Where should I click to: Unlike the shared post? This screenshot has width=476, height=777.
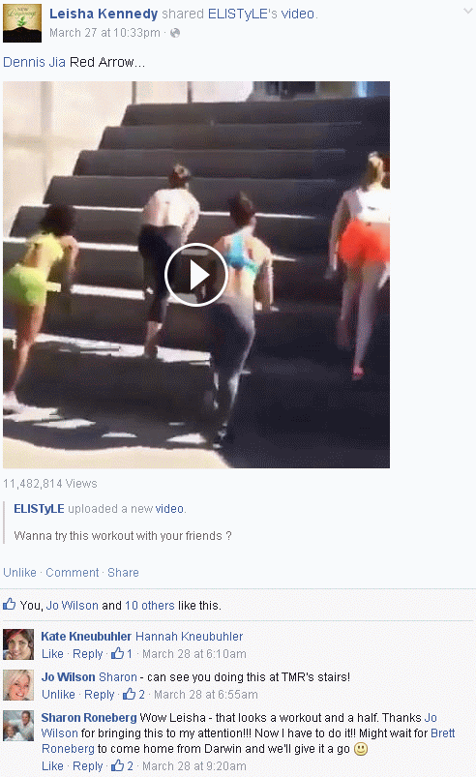coord(19,572)
